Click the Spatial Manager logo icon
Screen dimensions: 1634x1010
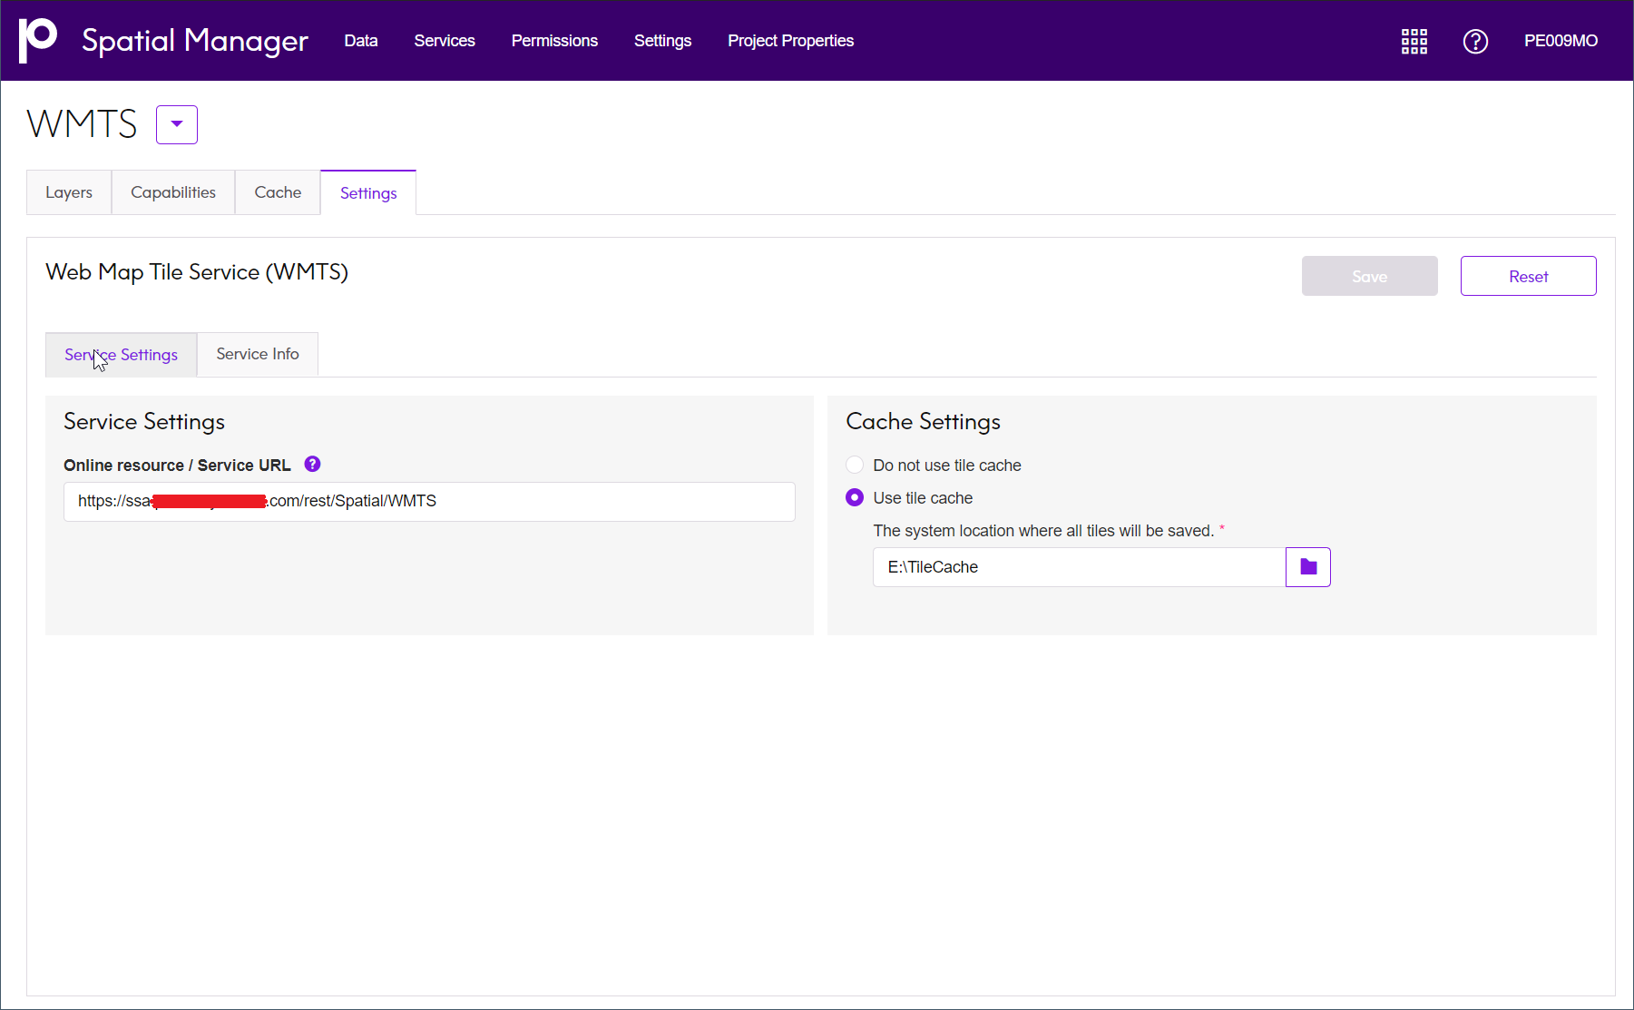point(38,41)
